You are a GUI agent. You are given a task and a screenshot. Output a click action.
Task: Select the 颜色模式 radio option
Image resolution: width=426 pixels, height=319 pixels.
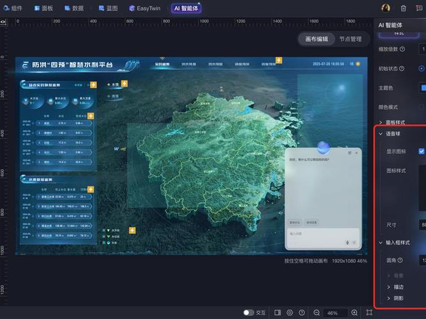coord(422,107)
